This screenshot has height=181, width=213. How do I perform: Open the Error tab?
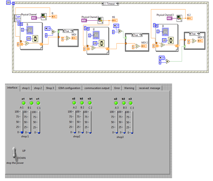coord(117,88)
